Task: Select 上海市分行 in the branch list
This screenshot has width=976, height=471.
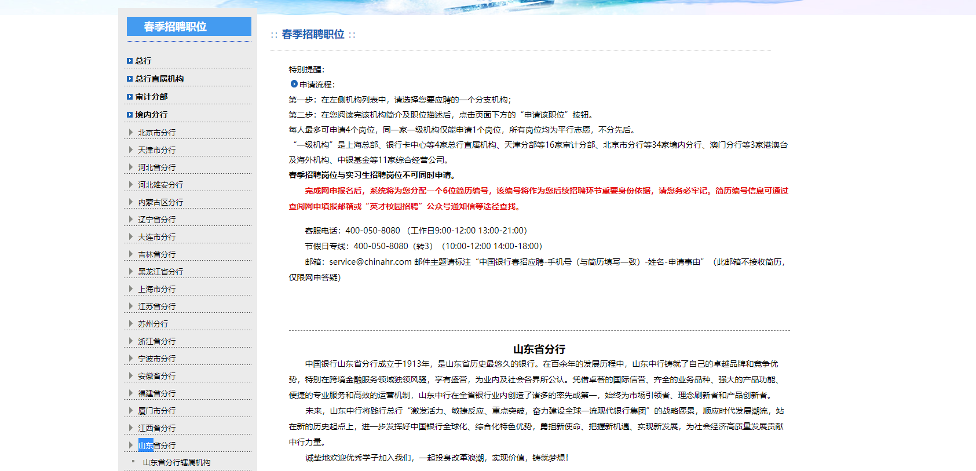Action: point(157,289)
